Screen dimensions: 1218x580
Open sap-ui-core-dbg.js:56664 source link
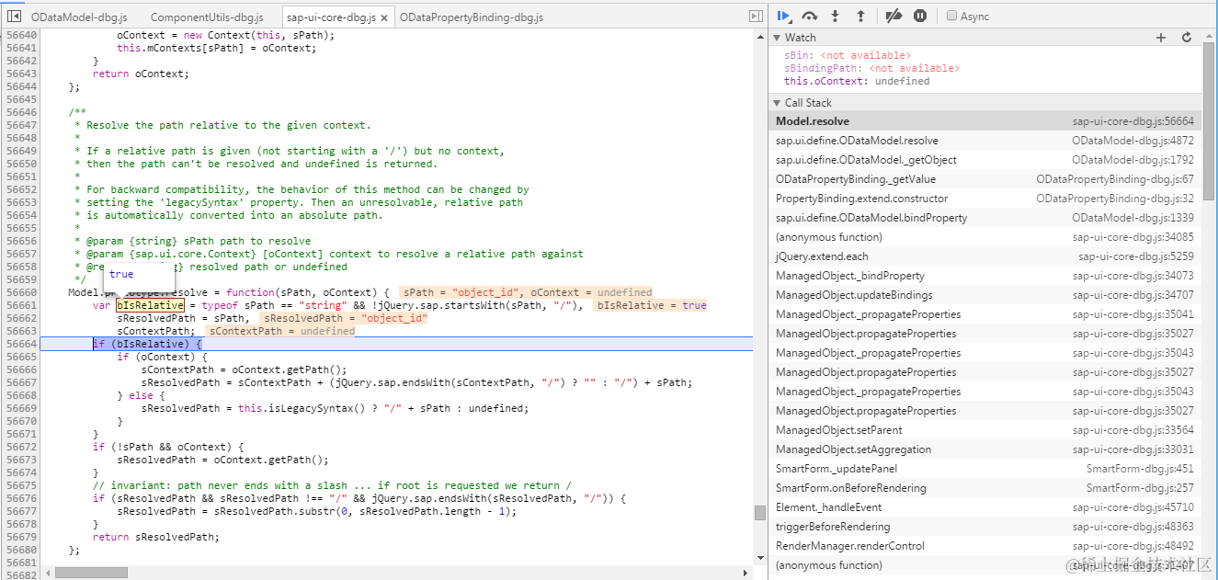(1133, 121)
